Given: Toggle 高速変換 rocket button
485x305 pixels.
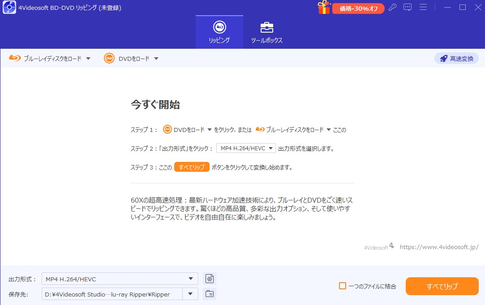Looking at the screenshot, I should [x=456, y=59].
